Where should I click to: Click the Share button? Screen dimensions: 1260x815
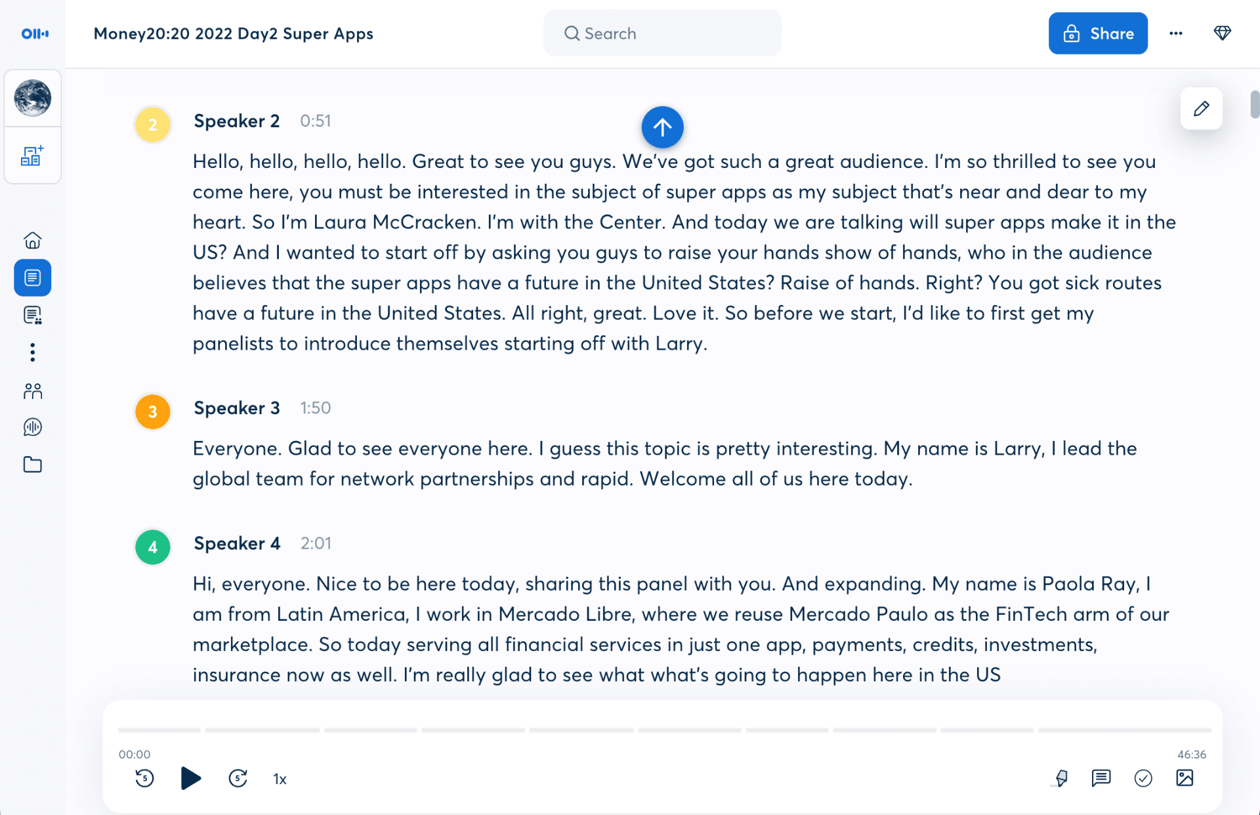(x=1097, y=33)
